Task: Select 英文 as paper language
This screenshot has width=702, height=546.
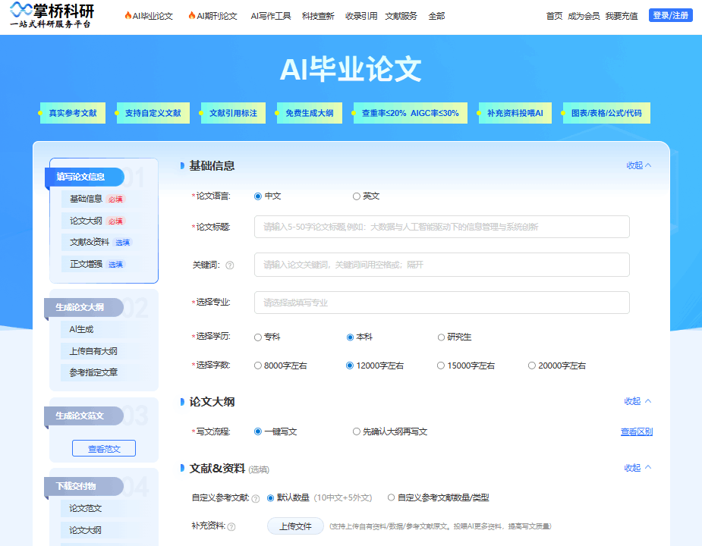Action: [357, 196]
